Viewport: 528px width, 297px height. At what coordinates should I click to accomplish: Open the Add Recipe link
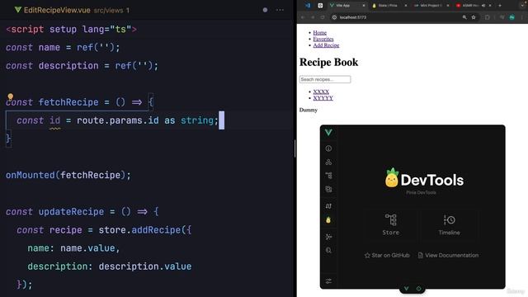coord(326,45)
